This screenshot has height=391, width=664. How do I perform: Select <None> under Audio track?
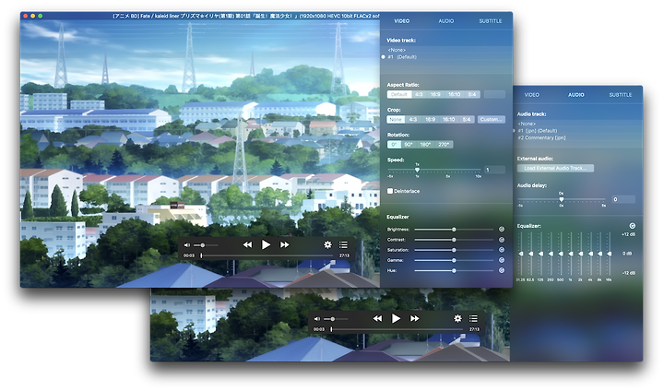(527, 124)
